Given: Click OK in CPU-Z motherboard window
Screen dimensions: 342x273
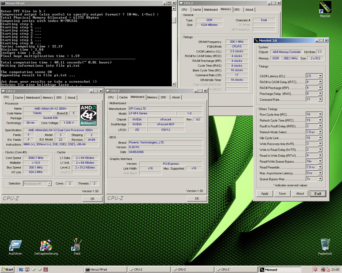Looking at the screenshot, I should 197,198.
